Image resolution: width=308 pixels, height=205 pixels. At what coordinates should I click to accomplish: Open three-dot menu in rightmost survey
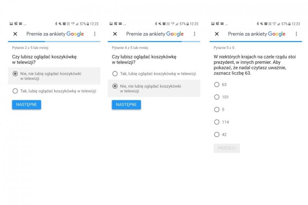click(296, 34)
